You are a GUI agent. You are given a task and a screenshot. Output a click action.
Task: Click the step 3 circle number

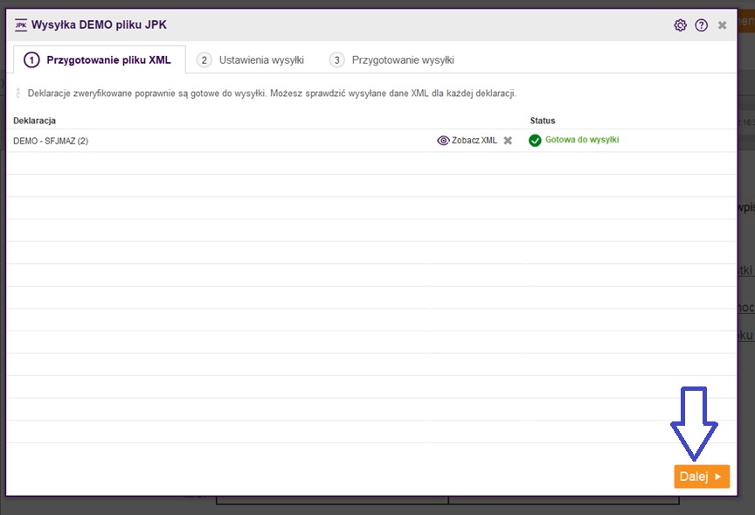pos(336,60)
